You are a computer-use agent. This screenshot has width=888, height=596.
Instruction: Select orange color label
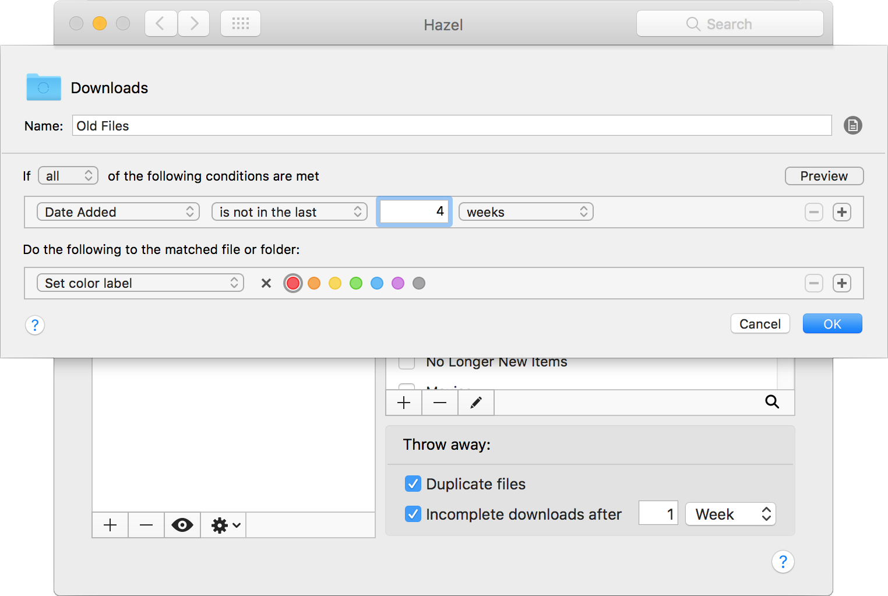click(314, 283)
